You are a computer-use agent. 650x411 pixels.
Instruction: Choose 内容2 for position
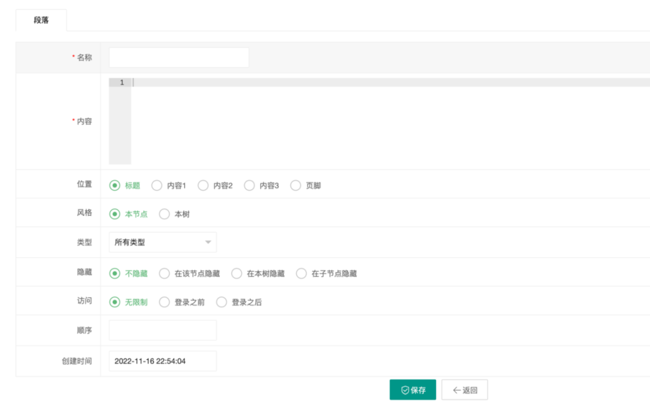203,185
